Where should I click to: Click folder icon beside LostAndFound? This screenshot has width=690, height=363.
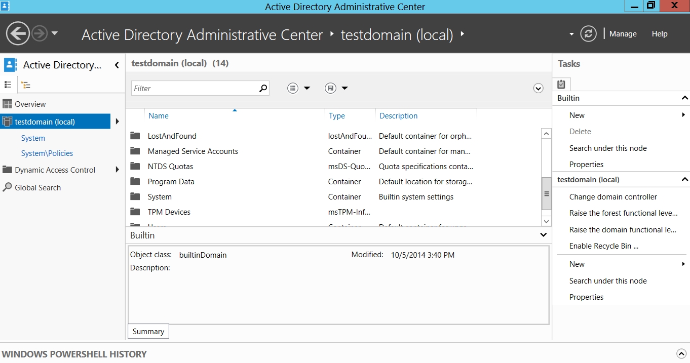135,136
